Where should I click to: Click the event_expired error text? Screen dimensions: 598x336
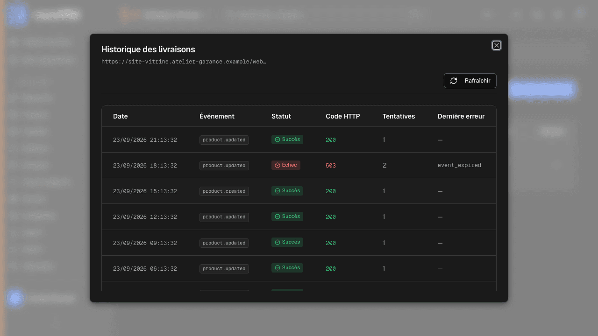pyautogui.click(x=459, y=165)
